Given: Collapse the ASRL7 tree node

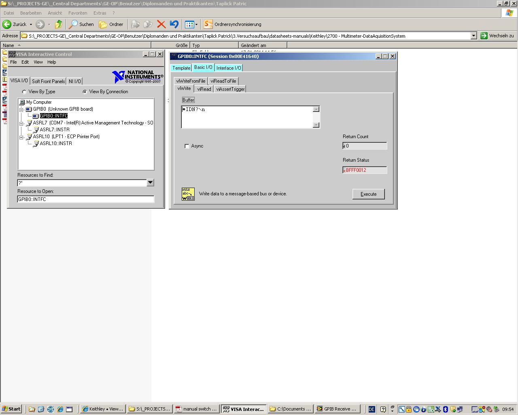Looking at the screenshot, I should [21, 123].
